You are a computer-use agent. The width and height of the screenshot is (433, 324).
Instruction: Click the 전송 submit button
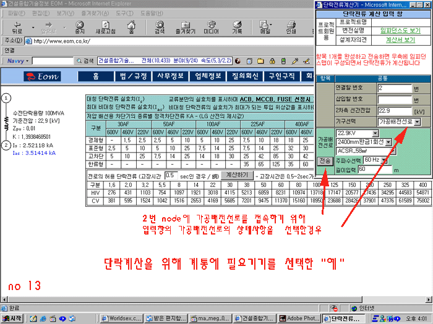[x=325, y=161]
